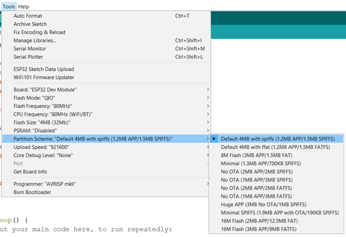
Task: Expand the CPU Frequency 80MHz submenu
Action: (x=106, y=114)
